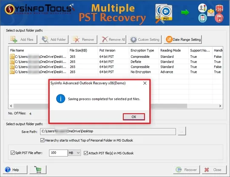Click the Add Files button
230x177 pixels.
pos(23,40)
